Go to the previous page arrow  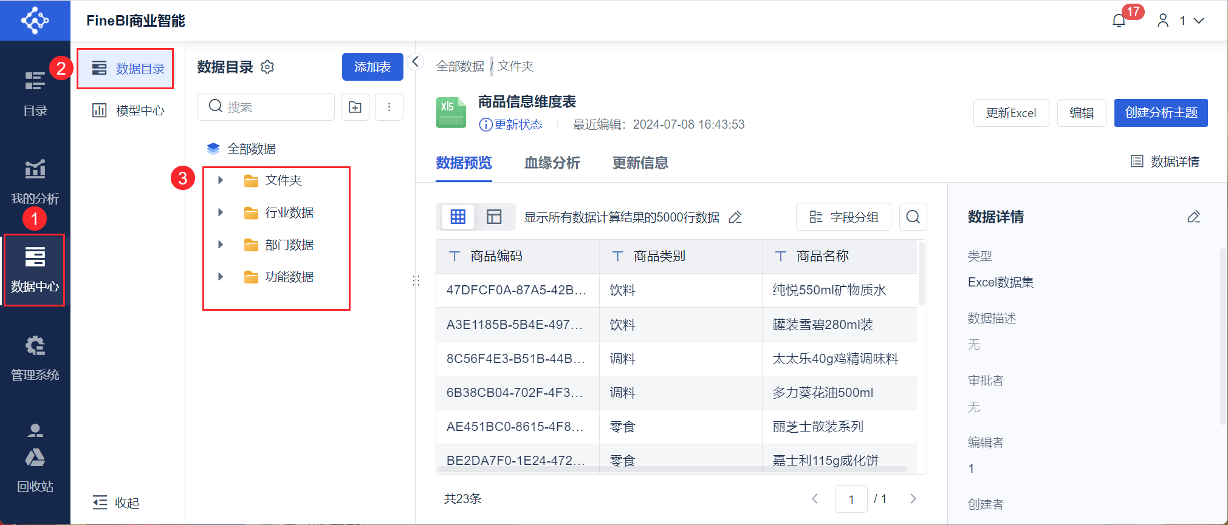(x=815, y=499)
